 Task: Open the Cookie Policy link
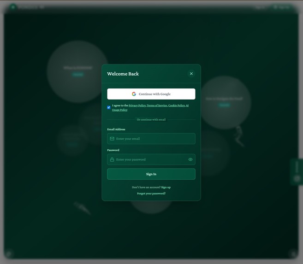click(177, 106)
